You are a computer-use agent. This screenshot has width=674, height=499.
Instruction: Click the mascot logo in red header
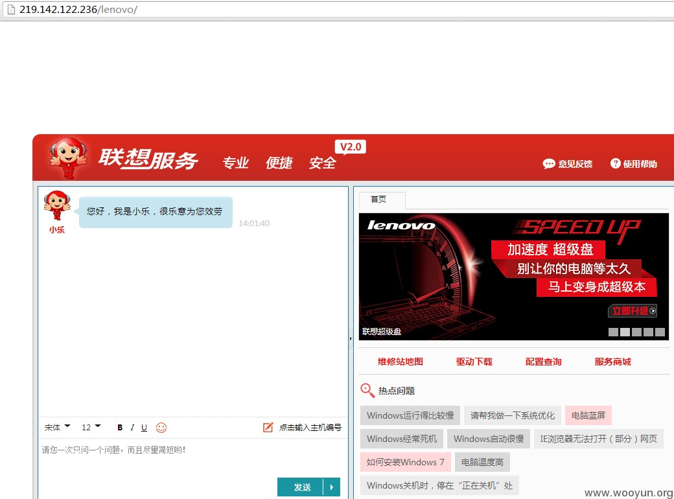[68, 157]
